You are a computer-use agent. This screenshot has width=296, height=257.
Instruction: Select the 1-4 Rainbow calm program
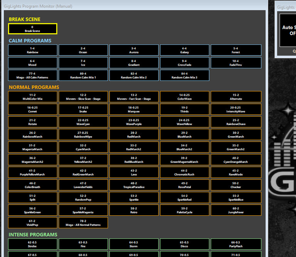pos(33,50)
